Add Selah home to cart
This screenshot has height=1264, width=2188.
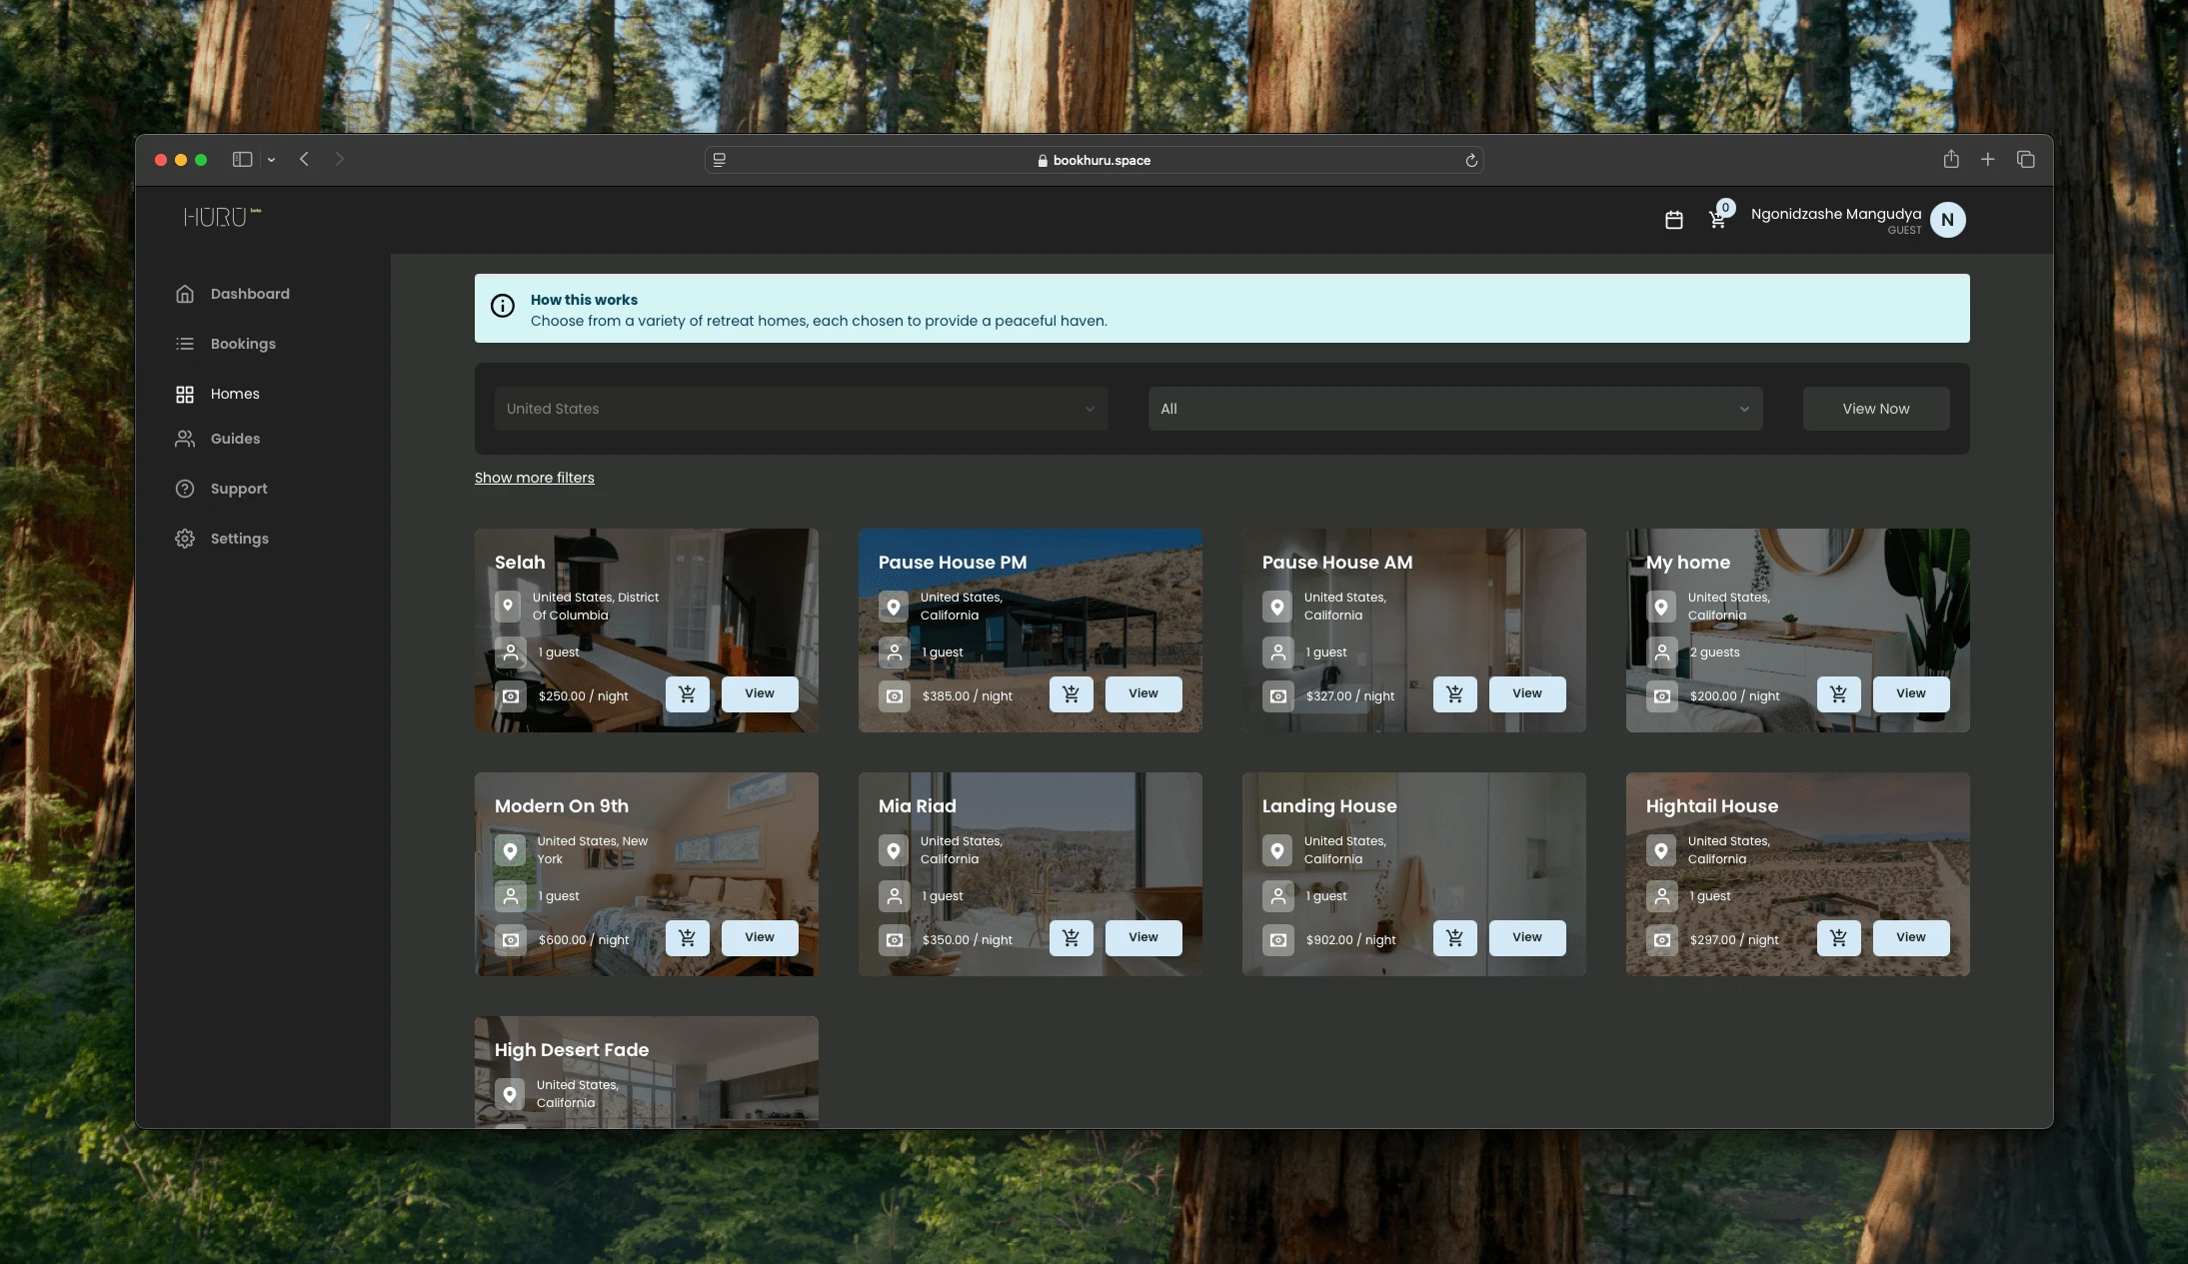tap(687, 693)
